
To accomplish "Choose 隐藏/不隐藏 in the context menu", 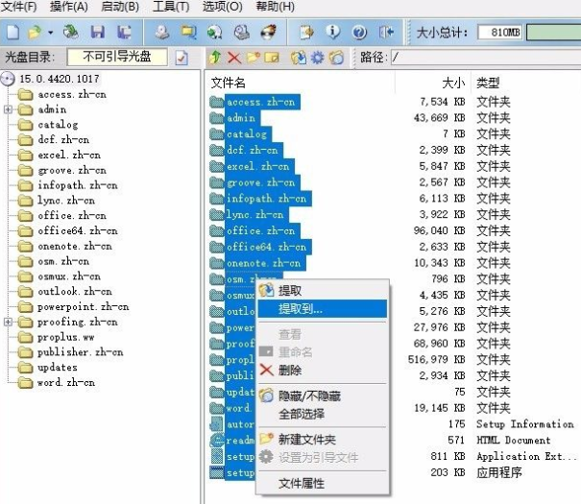I will point(323,396).
